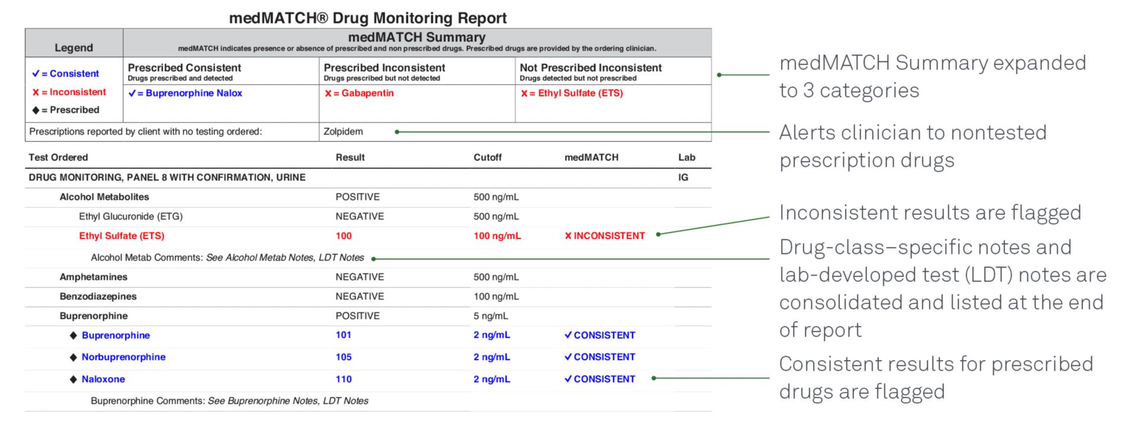
Task: Click the 'IG' lab code
Action: click(x=683, y=177)
